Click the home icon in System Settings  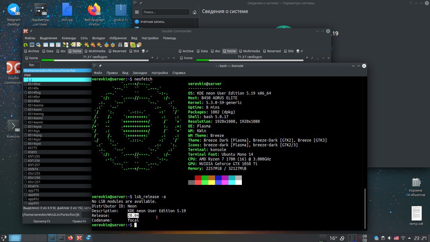click(x=195, y=12)
